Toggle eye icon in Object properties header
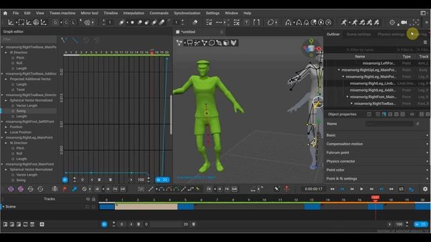Viewport: 431px width, 242px height. pyautogui.click(x=411, y=114)
